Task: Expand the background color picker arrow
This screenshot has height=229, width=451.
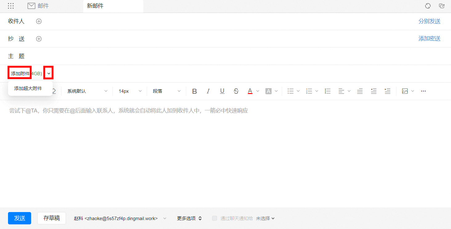Action: (x=276, y=91)
